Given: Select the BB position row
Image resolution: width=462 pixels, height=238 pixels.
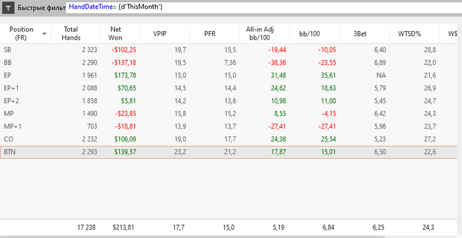Looking at the screenshot, I should coord(228,63).
